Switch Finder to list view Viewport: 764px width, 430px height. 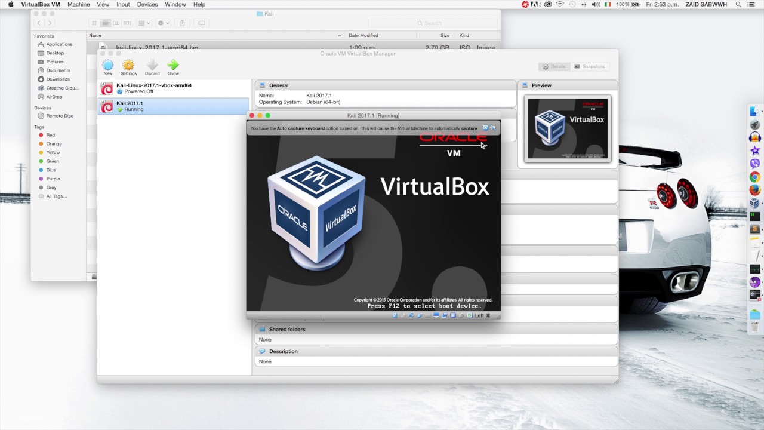(x=105, y=23)
